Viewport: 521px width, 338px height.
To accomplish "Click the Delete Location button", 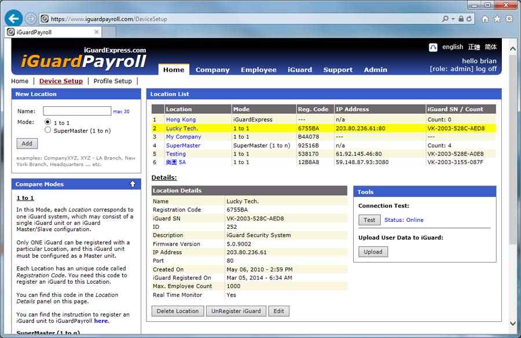I will click(x=178, y=311).
